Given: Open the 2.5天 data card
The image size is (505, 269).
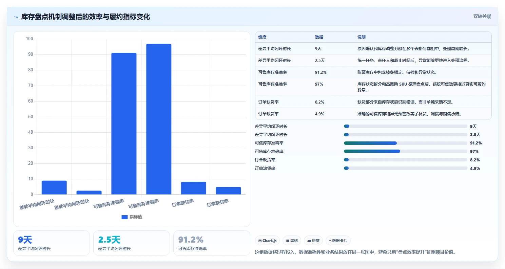Looking at the screenshot, I should [132, 243].
